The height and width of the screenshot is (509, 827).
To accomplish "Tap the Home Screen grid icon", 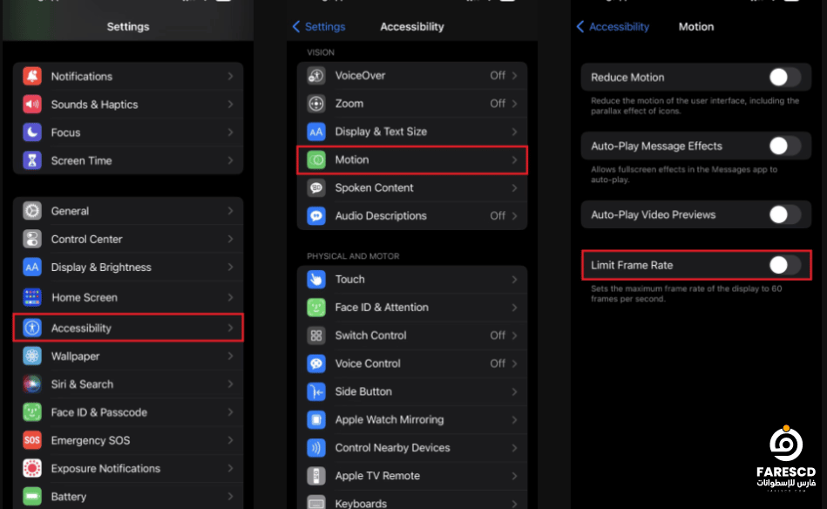I will point(32,297).
